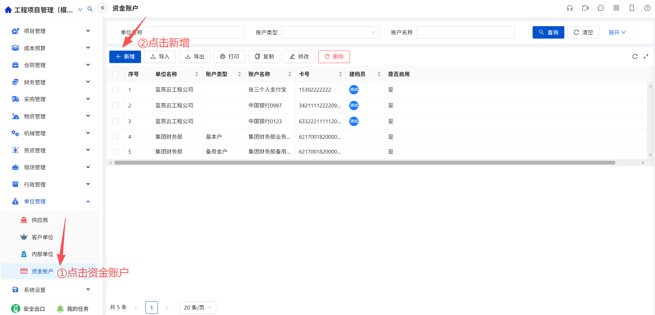The height and width of the screenshot is (315, 655).
Task: Expand the 成本预算 menu
Action: pos(88,48)
